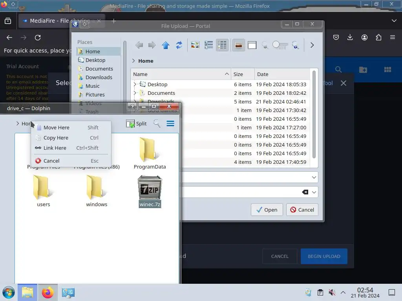Reload the page in Firefox
The image size is (402, 301).
(38, 38)
